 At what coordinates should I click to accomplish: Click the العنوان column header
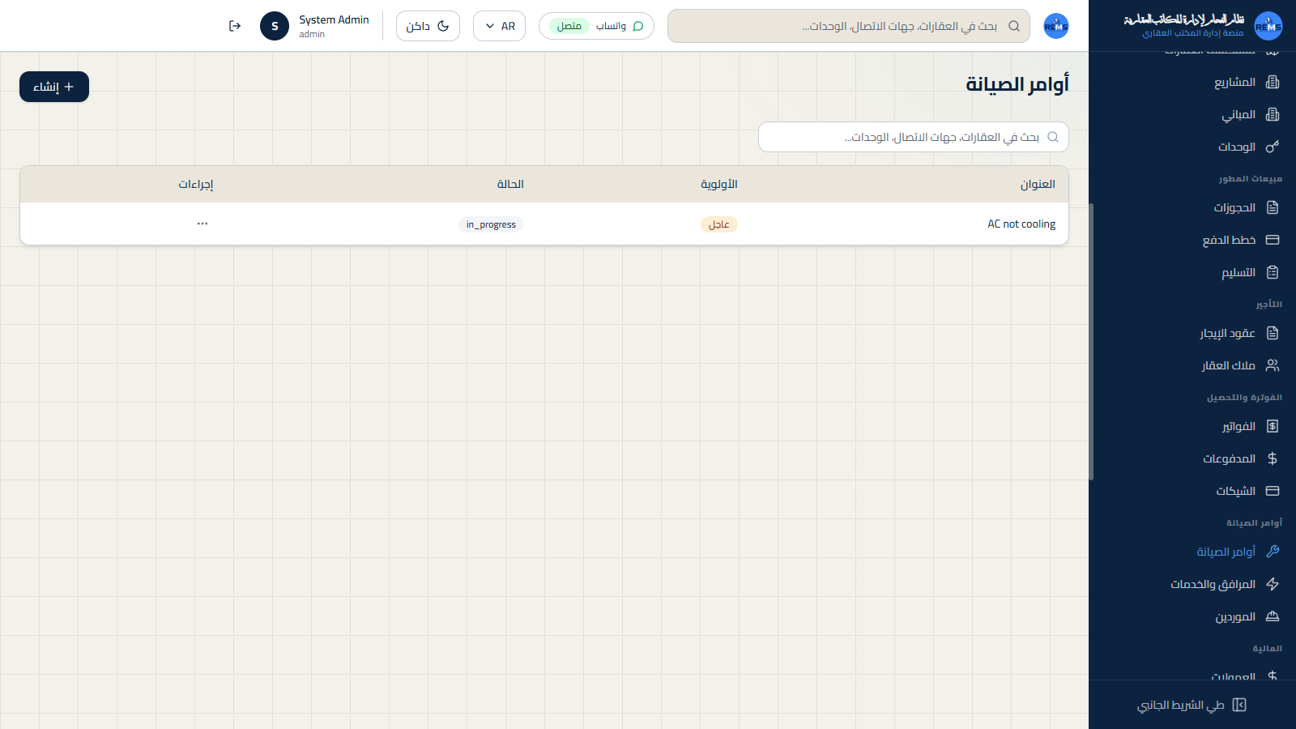(1038, 184)
